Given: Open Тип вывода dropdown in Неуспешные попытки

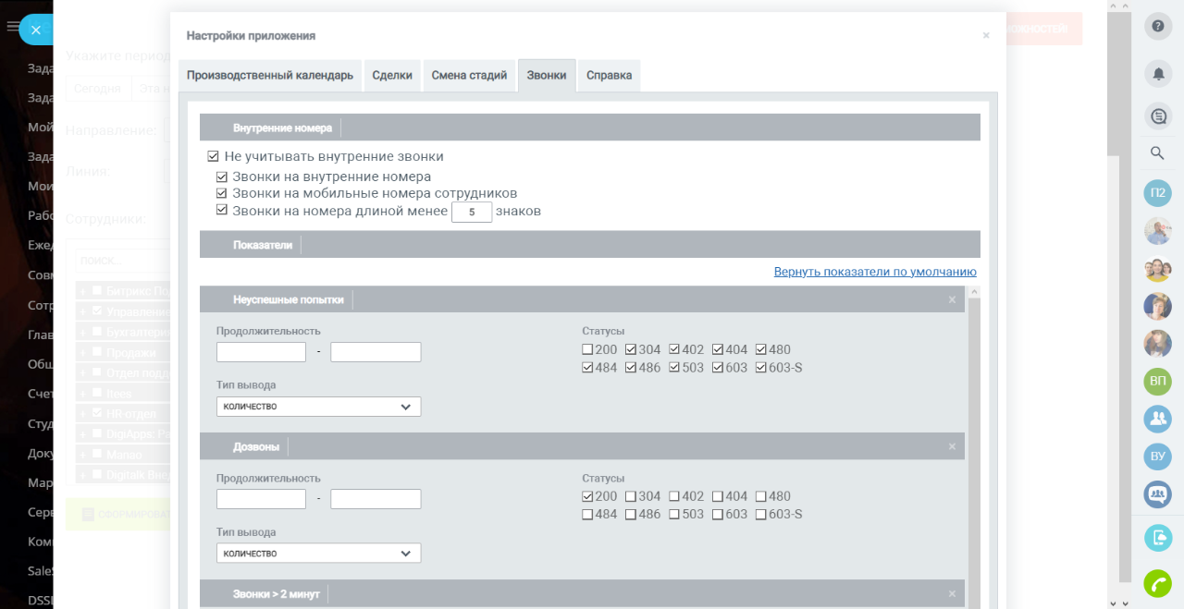Looking at the screenshot, I should (x=318, y=407).
